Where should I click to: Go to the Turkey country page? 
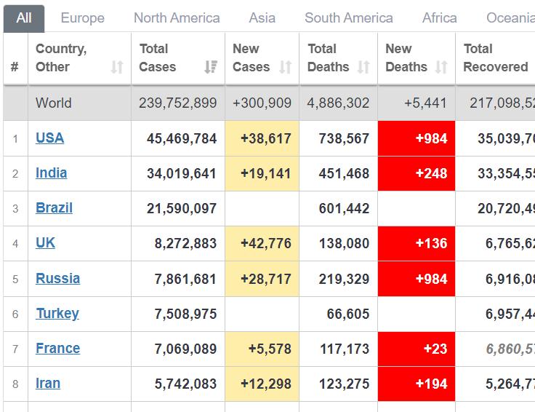pyautogui.click(x=57, y=313)
